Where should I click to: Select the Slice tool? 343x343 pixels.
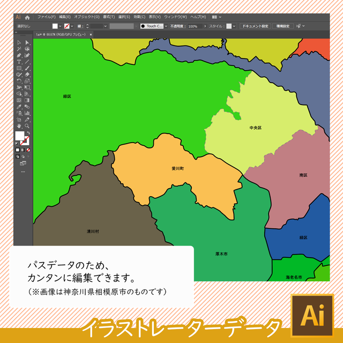(27, 120)
